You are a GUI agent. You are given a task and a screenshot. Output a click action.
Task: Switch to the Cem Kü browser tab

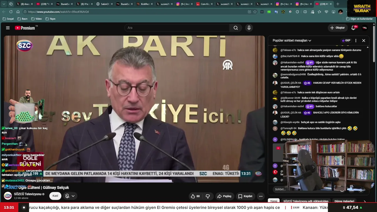click(x=205, y=4)
